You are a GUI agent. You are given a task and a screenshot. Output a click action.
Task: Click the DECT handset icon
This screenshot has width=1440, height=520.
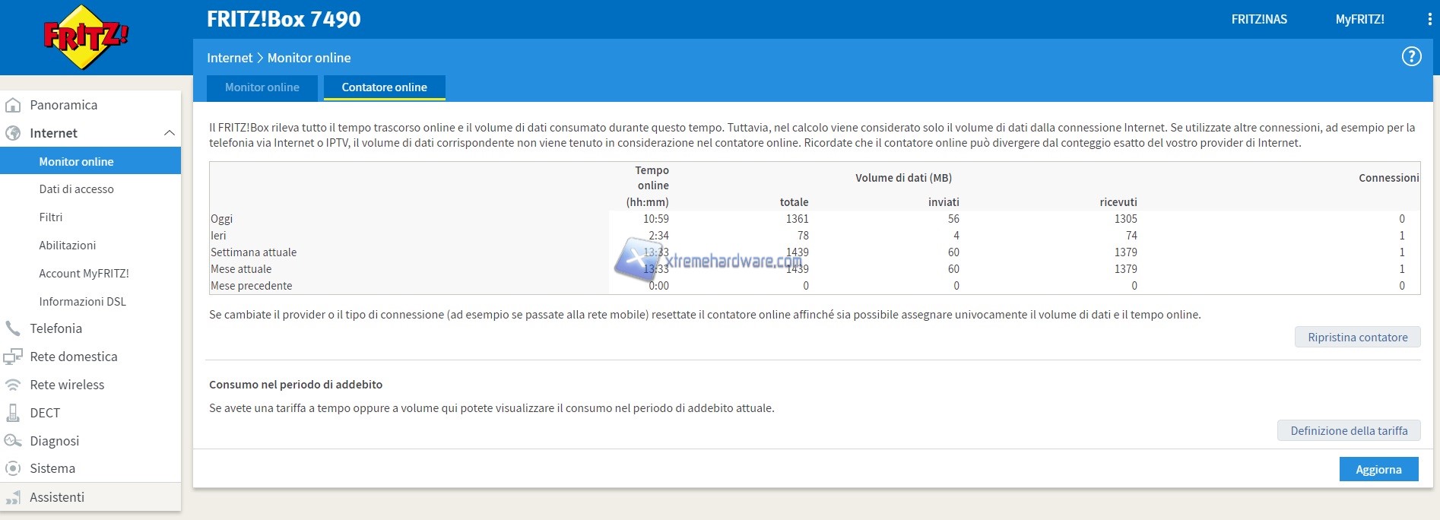(x=13, y=413)
